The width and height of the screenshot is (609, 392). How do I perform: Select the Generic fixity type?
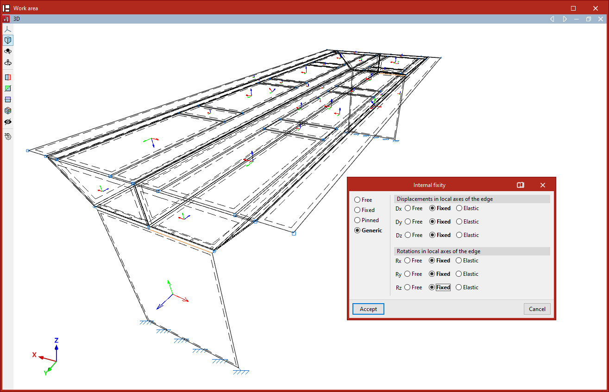pyautogui.click(x=368, y=230)
